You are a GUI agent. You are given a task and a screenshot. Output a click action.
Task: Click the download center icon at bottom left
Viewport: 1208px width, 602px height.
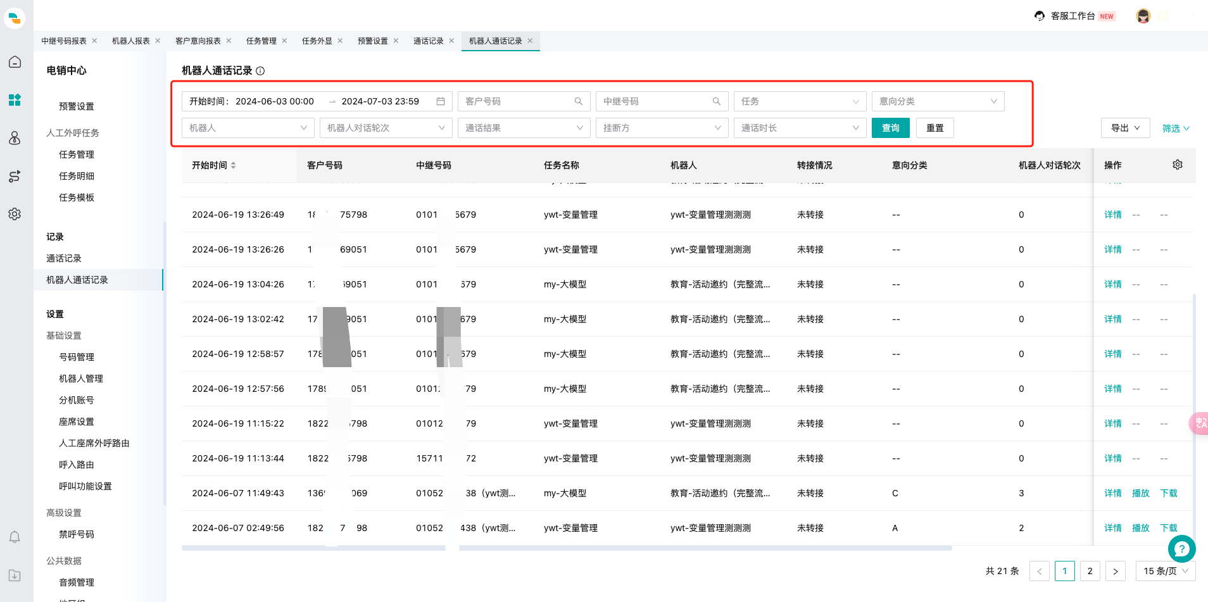point(15,575)
